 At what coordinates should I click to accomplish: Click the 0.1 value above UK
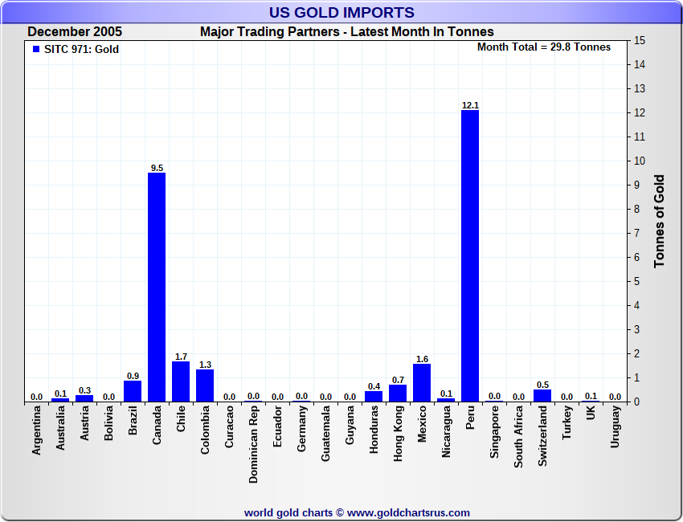591,396
